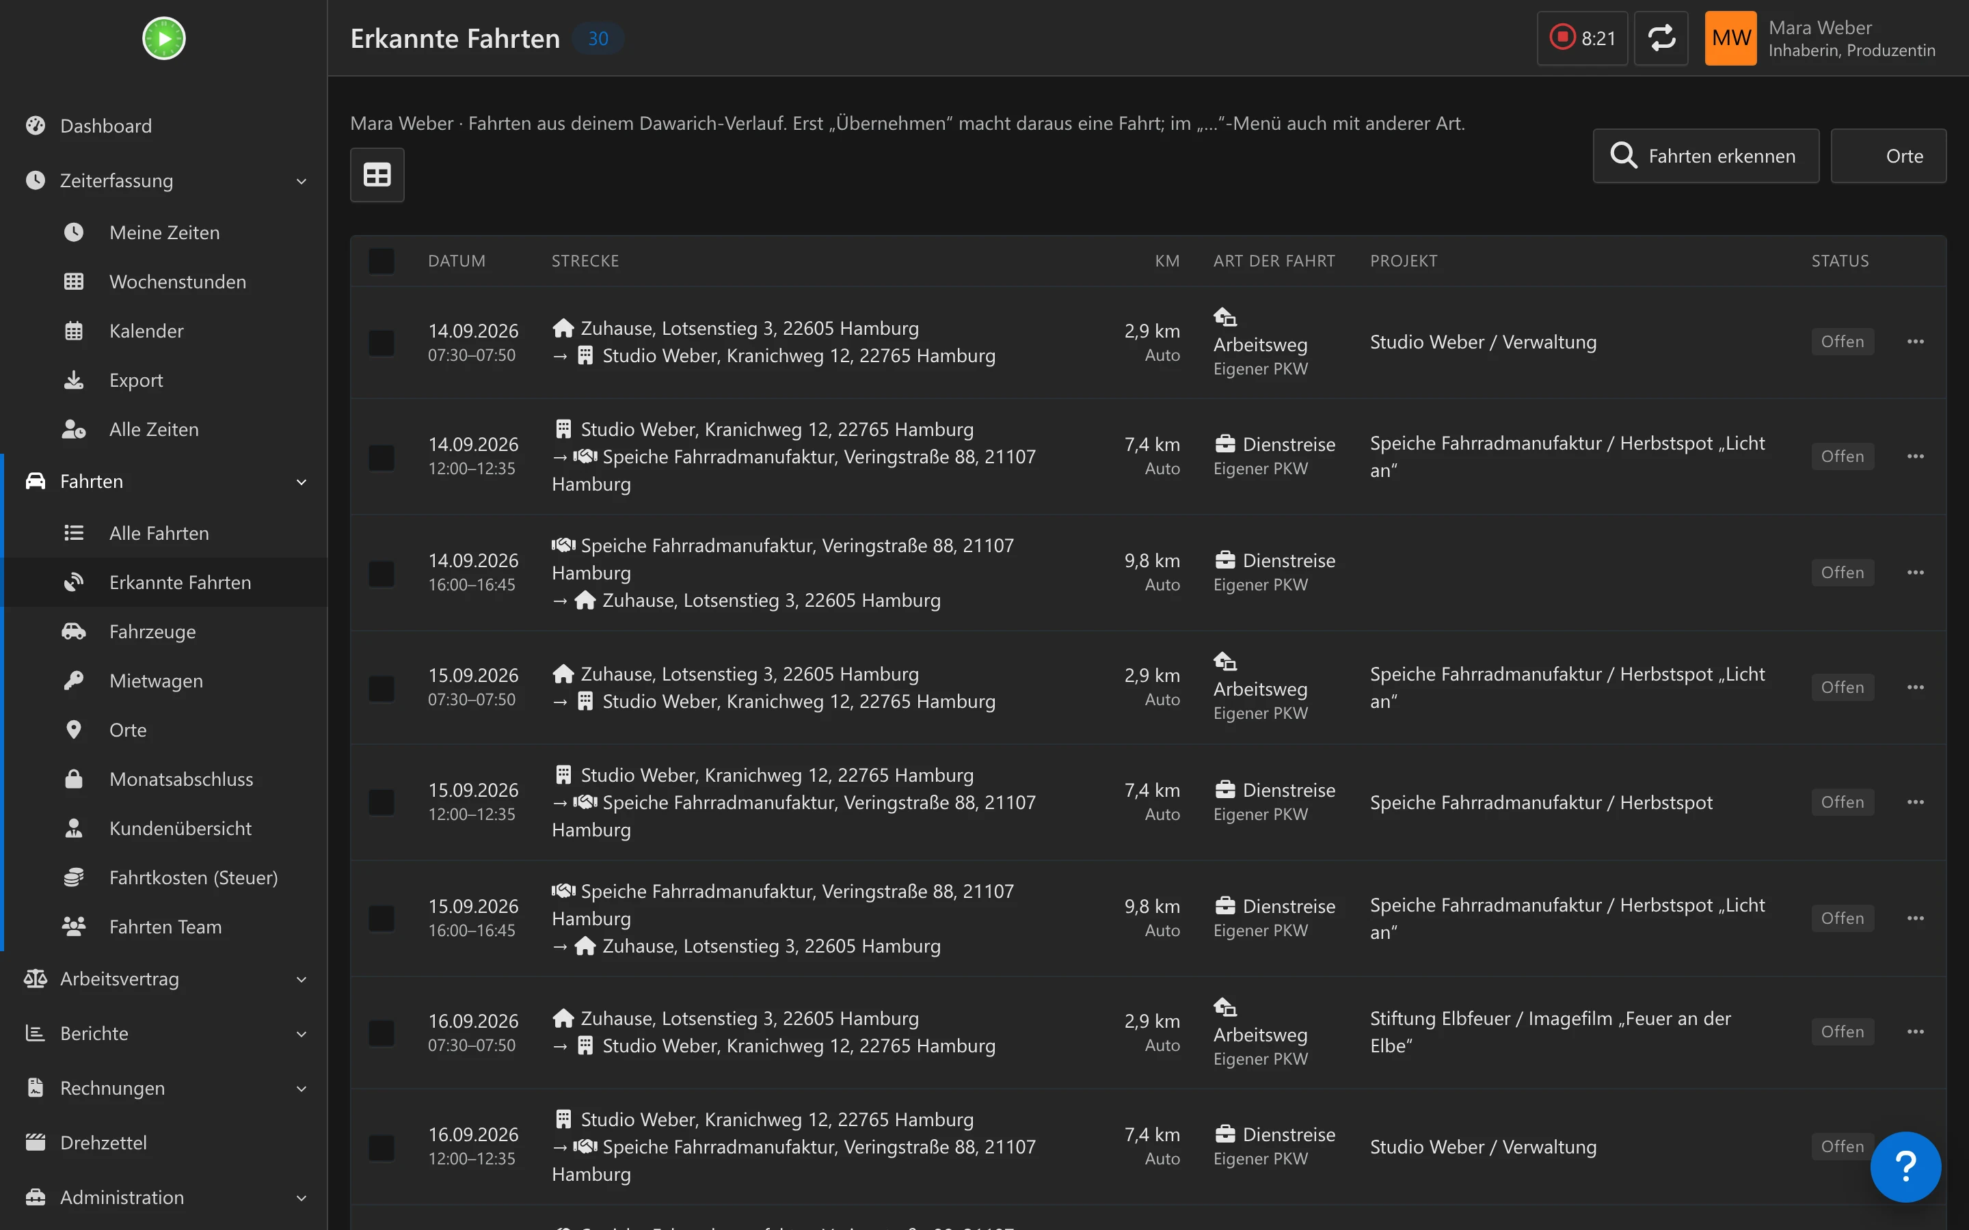Click the Export download icon
The width and height of the screenshot is (1969, 1230).
pos(73,380)
